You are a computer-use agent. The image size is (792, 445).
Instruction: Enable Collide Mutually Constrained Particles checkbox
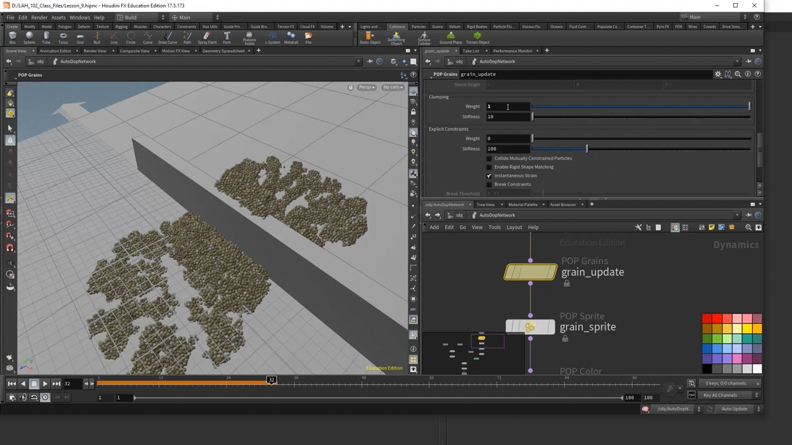pyautogui.click(x=489, y=158)
